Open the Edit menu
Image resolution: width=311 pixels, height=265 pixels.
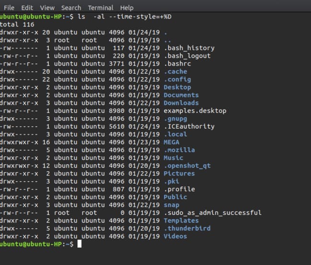[27, 8]
